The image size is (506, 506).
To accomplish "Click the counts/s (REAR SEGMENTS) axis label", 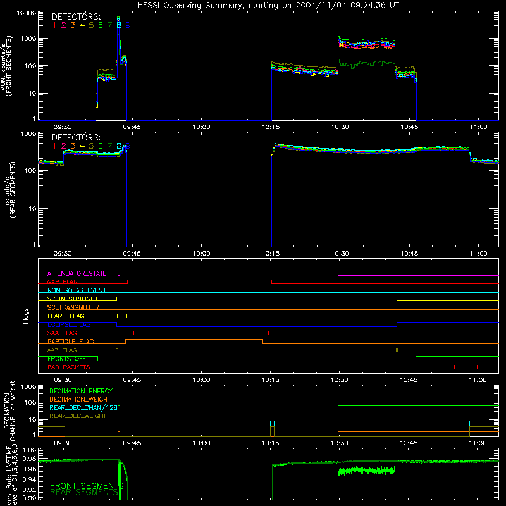I will point(10,190).
